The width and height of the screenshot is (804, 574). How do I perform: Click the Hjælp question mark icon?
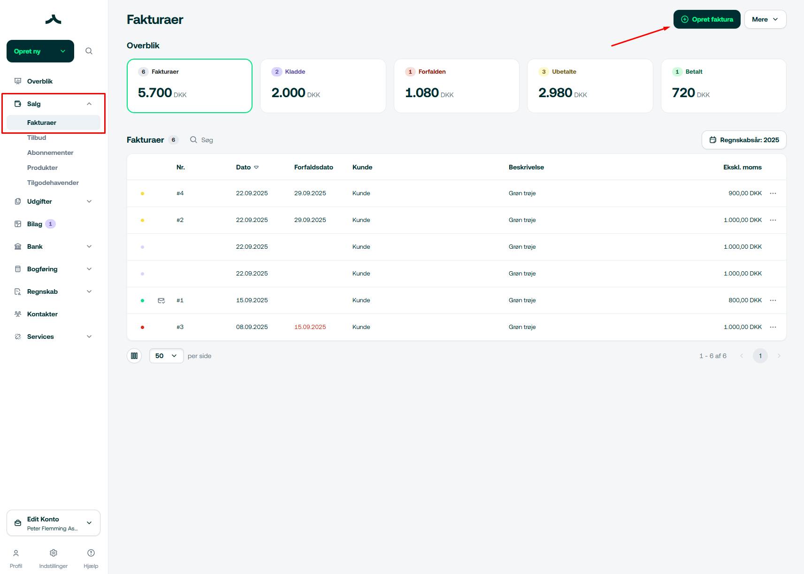click(x=91, y=553)
